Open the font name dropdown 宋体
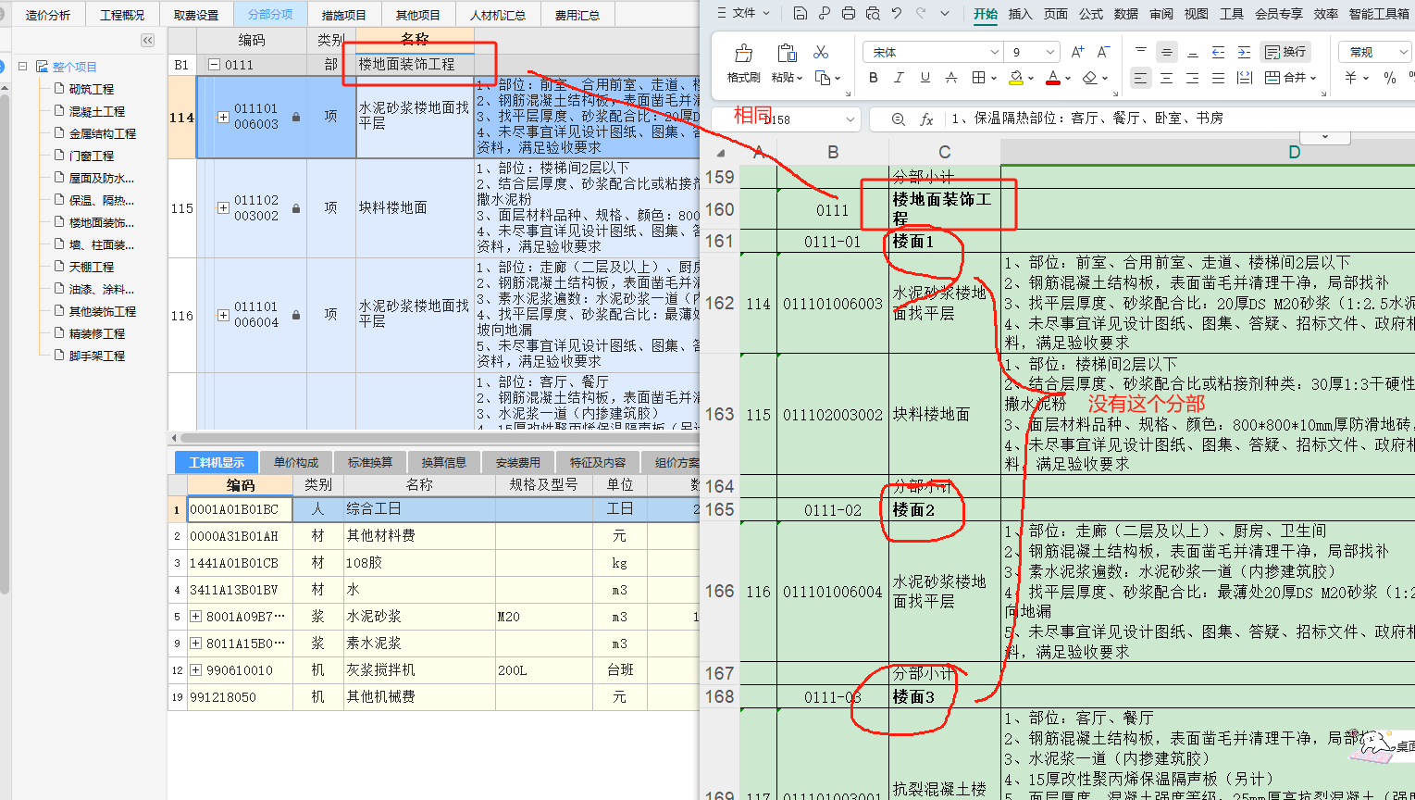The width and height of the screenshot is (1415, 800). (x=994, y=53)
